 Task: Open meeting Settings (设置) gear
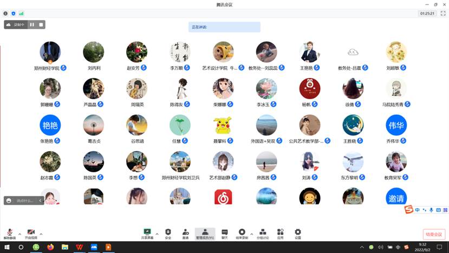pyautogui.click(x=297, y=232)
